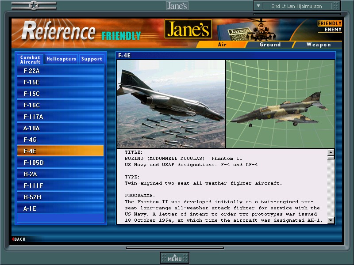Click the F-4E bombing photo

pos(171,104)
